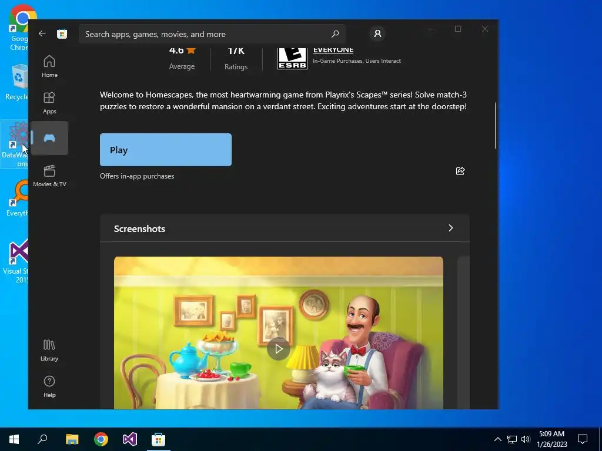Click the search magnifier icon in Store

tap(335, 33)
